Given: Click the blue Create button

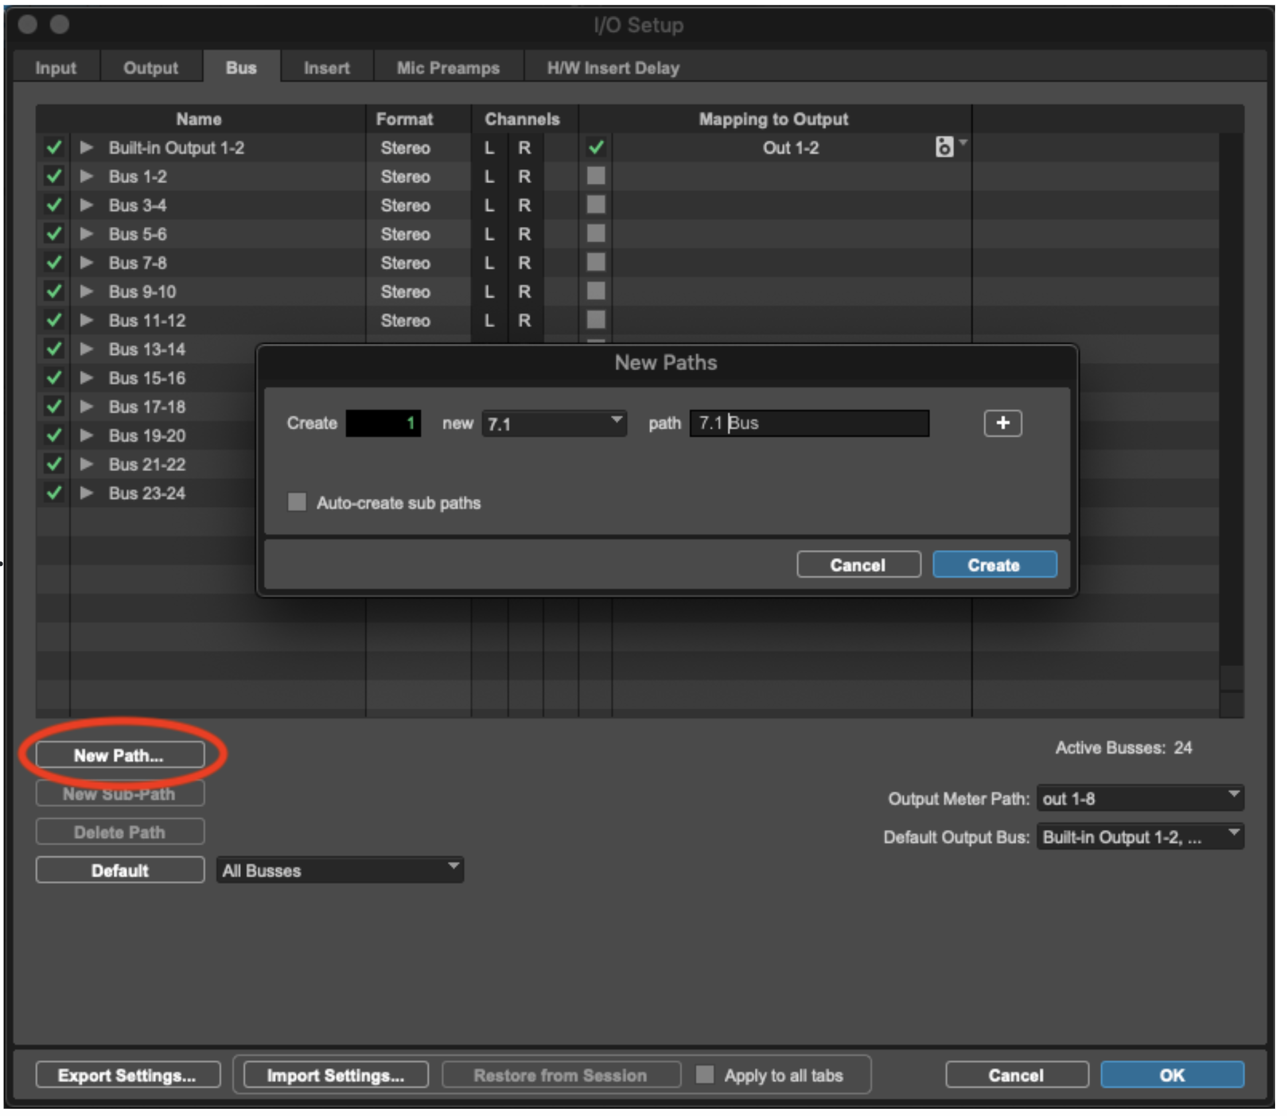Looking at the screenshot, I should pos(994,565).
